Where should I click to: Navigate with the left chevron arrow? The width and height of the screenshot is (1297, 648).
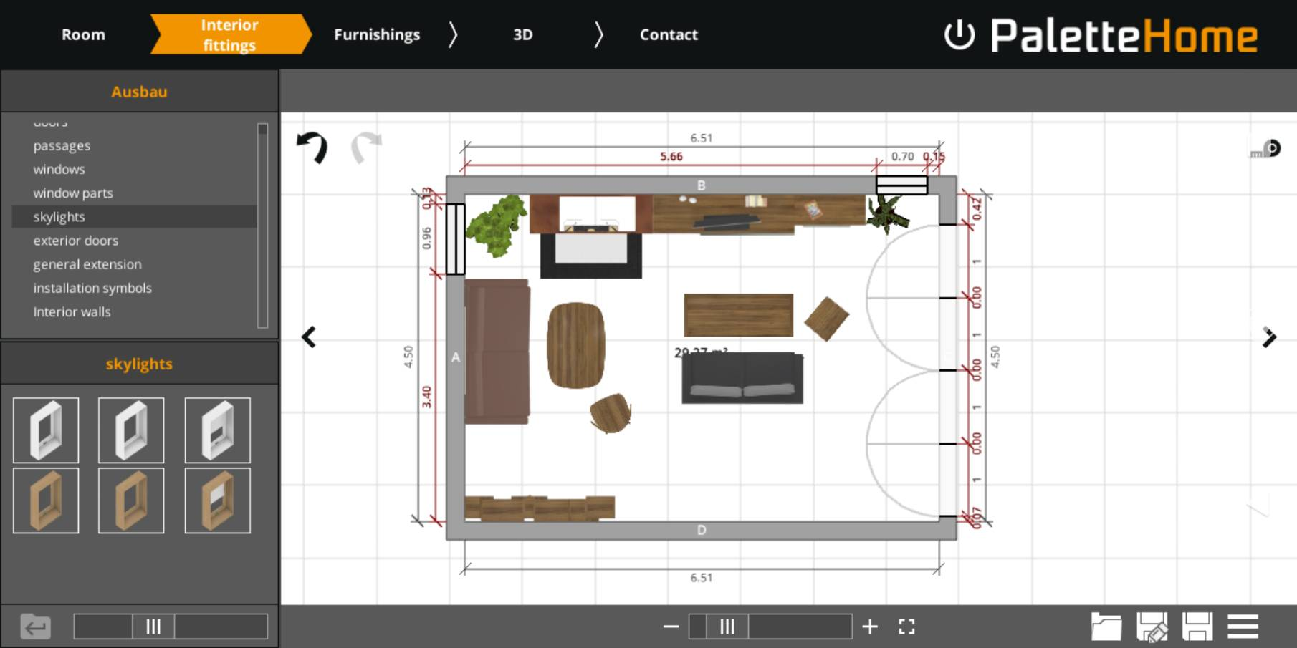point(309,337)
